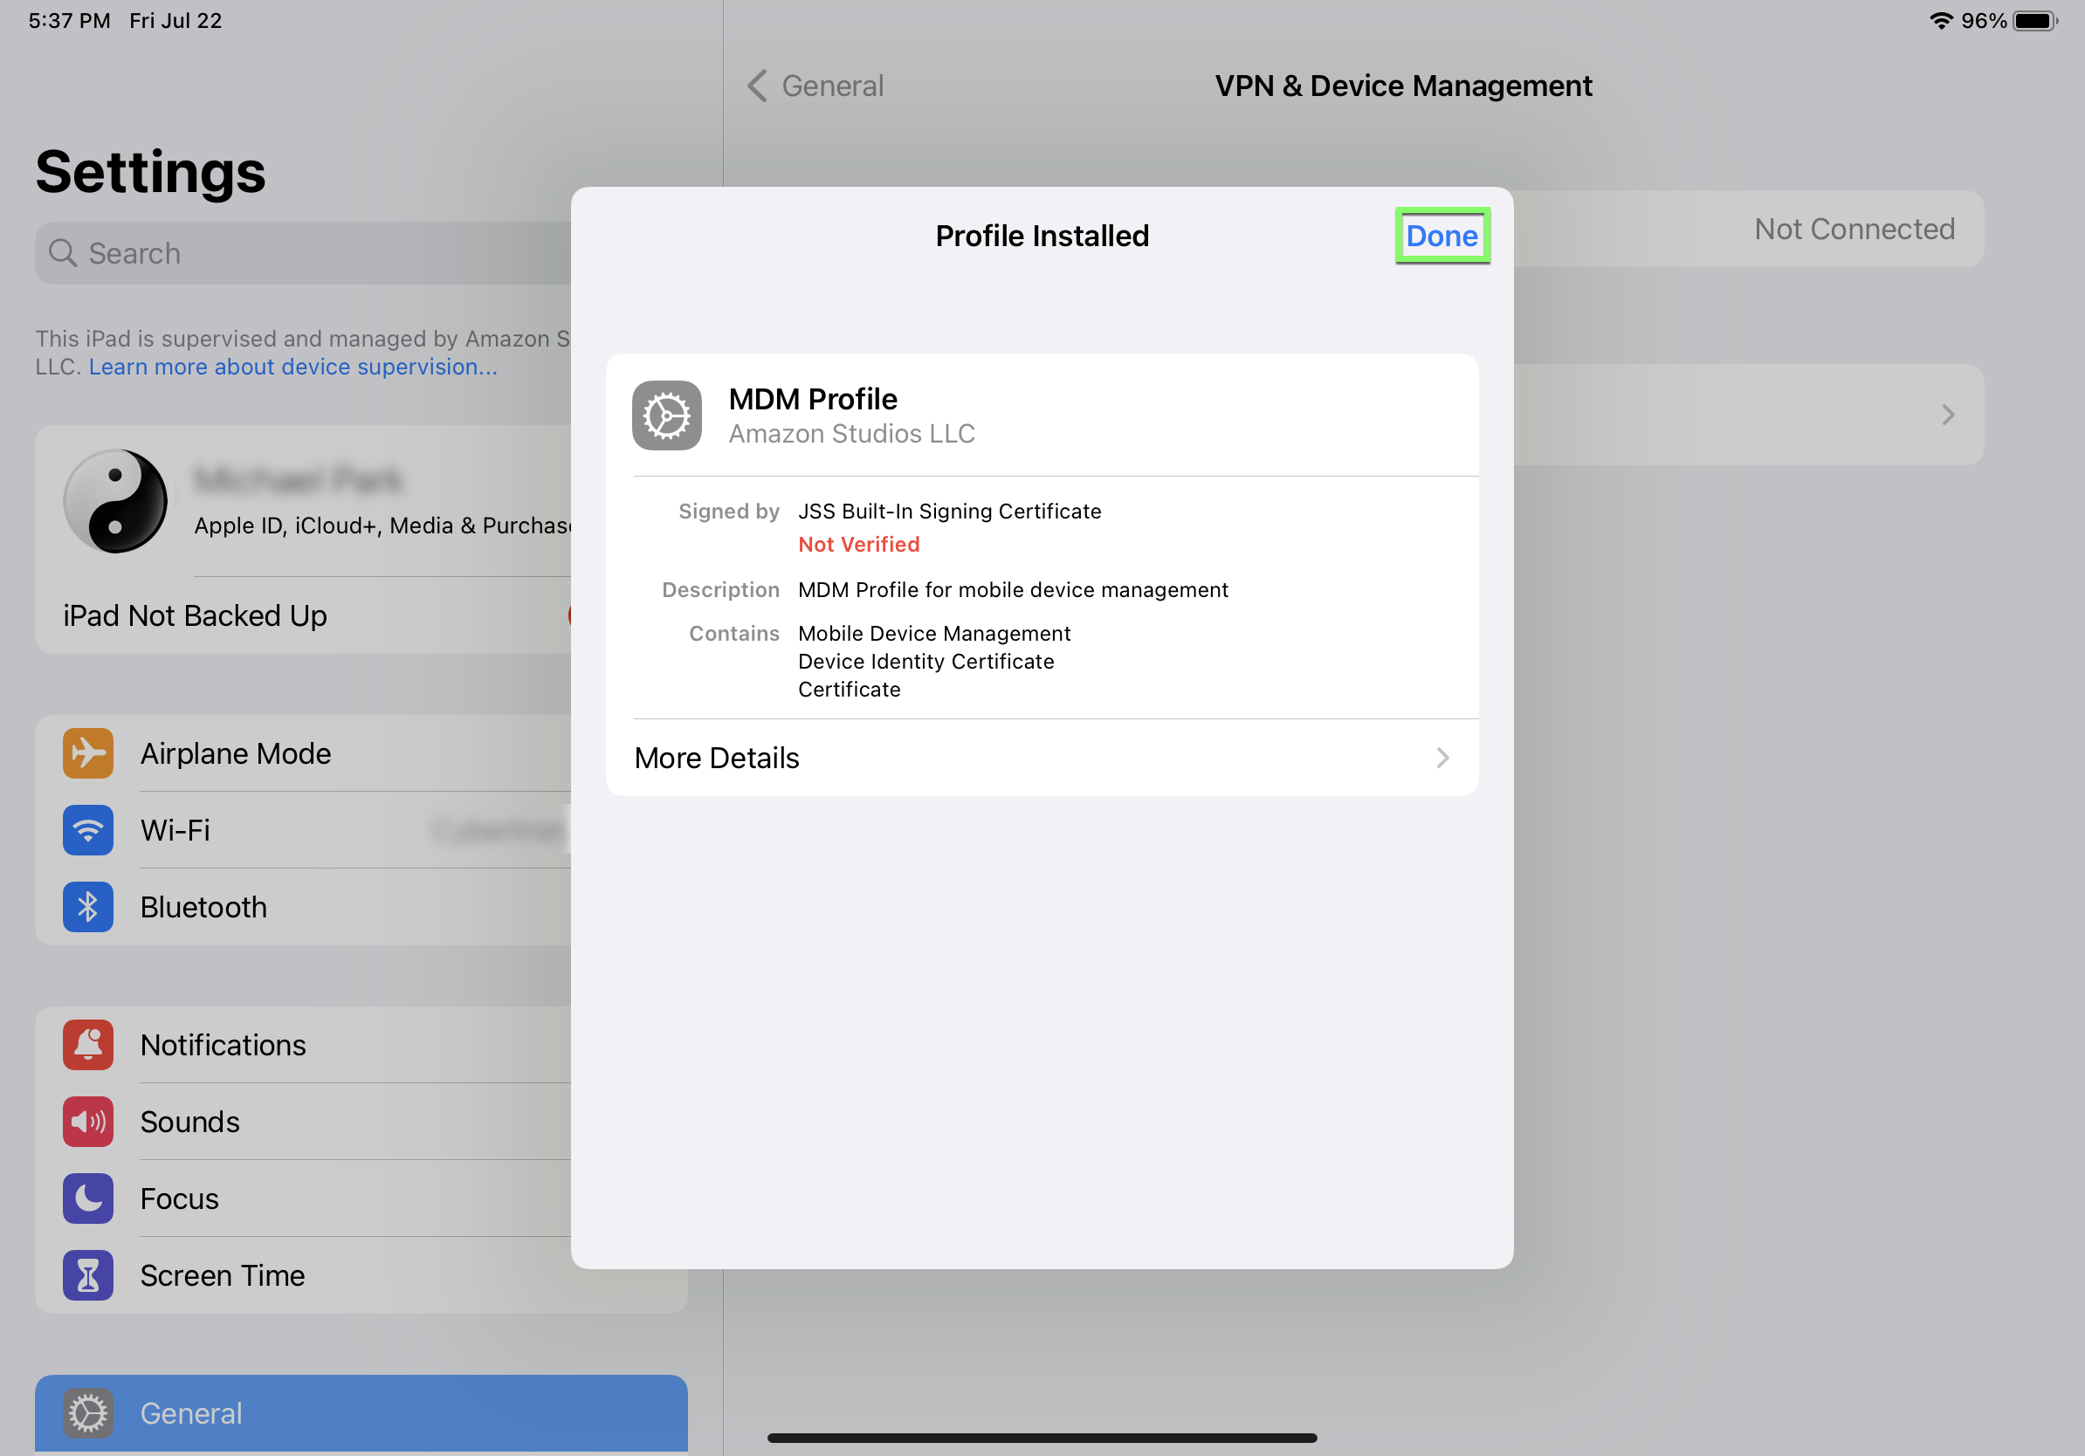Open Sounds settings
2085x1456 pixels.
pos(303,1122)
